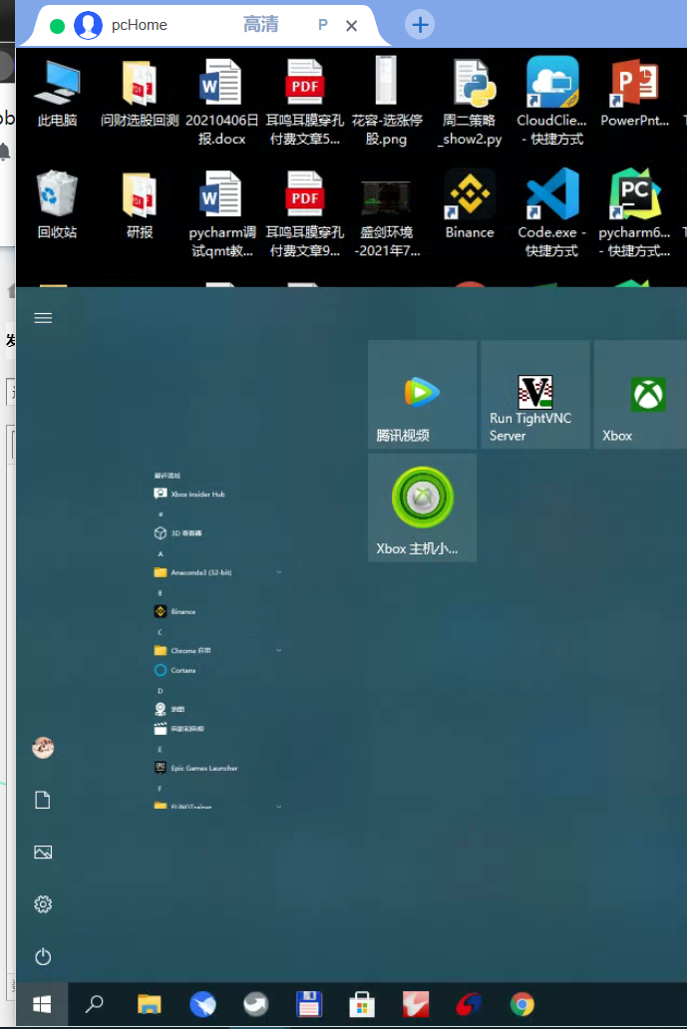
Task: Open the gray sphere app on taskbar
Action: tap(256, 1004)
